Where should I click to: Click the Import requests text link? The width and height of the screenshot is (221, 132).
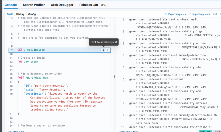coord(201,14)
